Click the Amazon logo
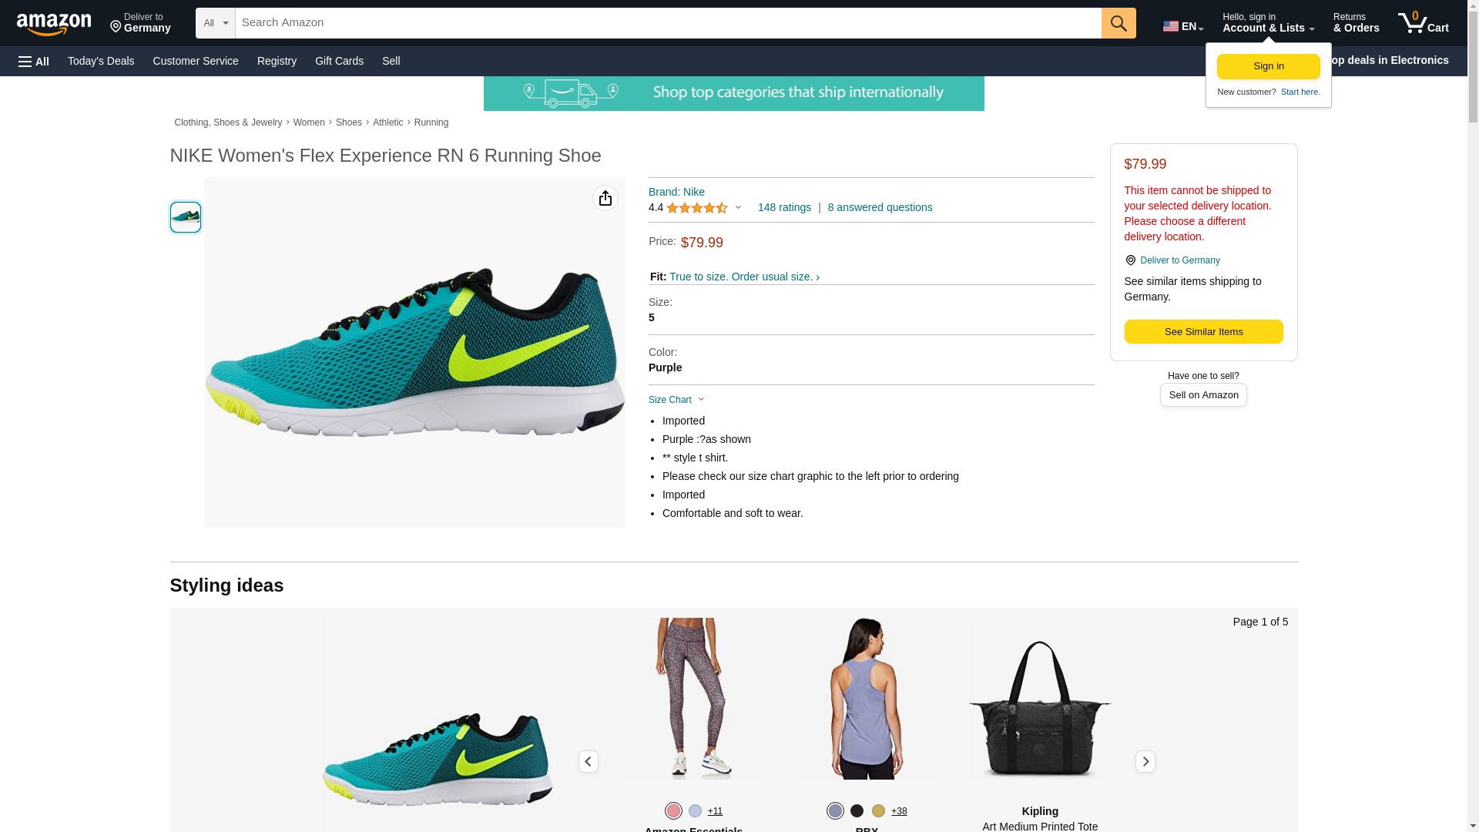The width and height of the screenshot is (1479, 832). pos(54,24)
